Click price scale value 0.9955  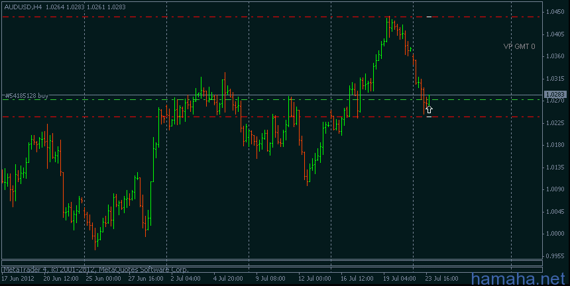click(x=555, y=256)
